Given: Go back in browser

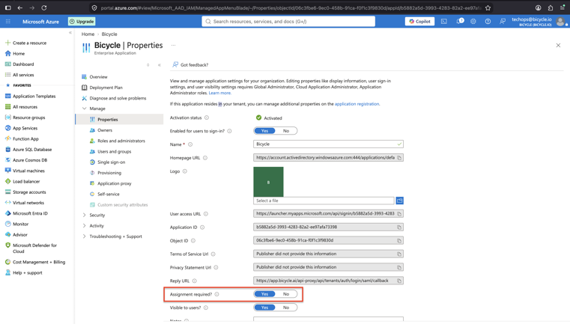Looking at the screenshot, I should 20,7.
